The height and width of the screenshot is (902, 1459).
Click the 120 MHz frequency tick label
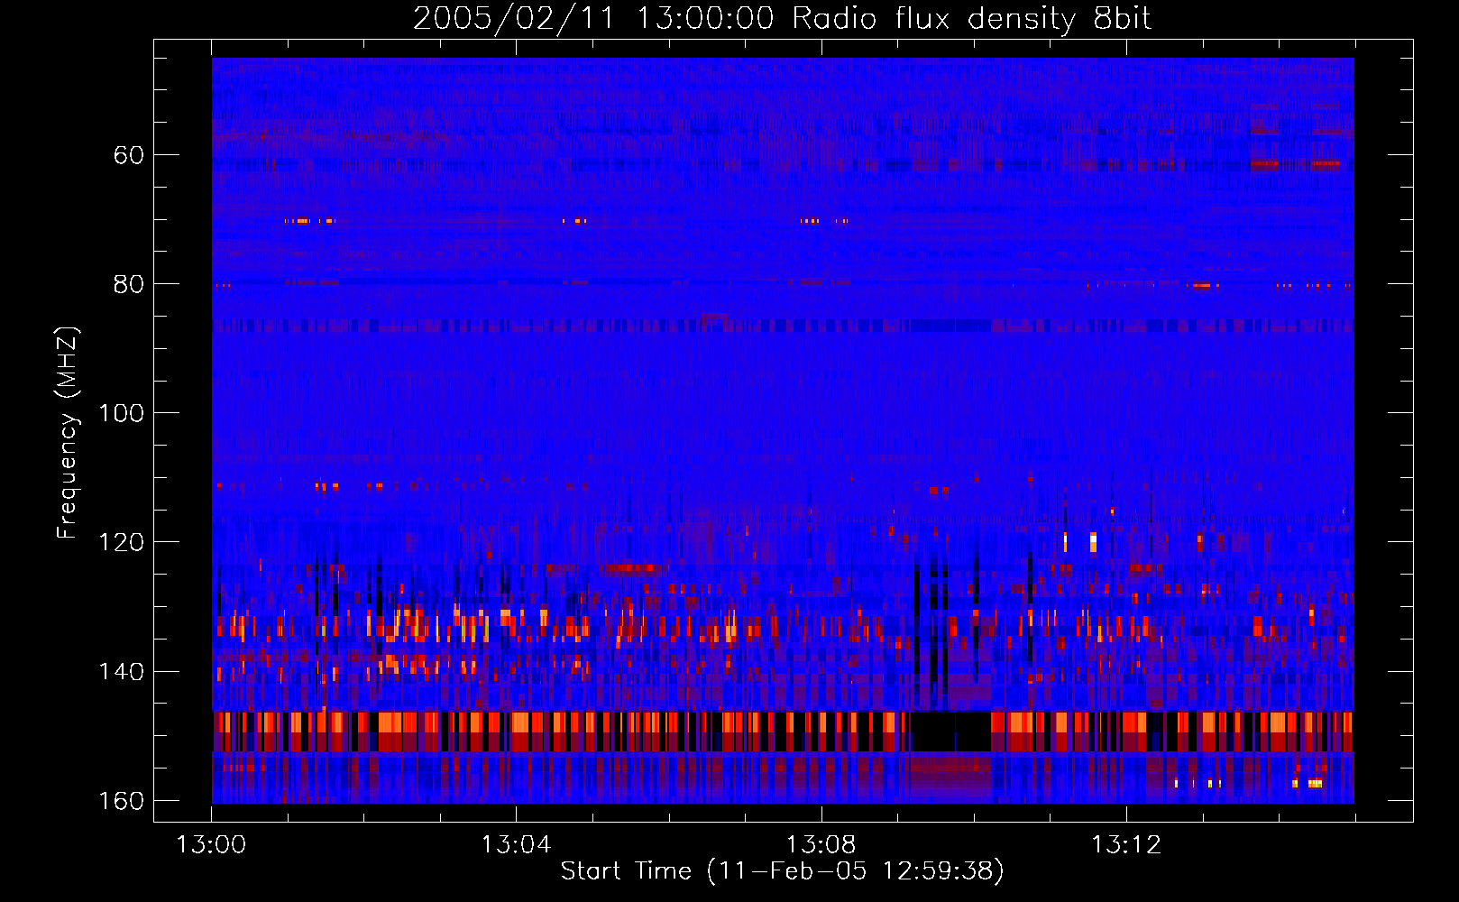121,542
